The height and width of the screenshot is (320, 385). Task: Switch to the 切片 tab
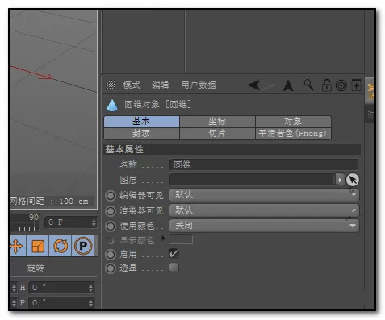217,134
